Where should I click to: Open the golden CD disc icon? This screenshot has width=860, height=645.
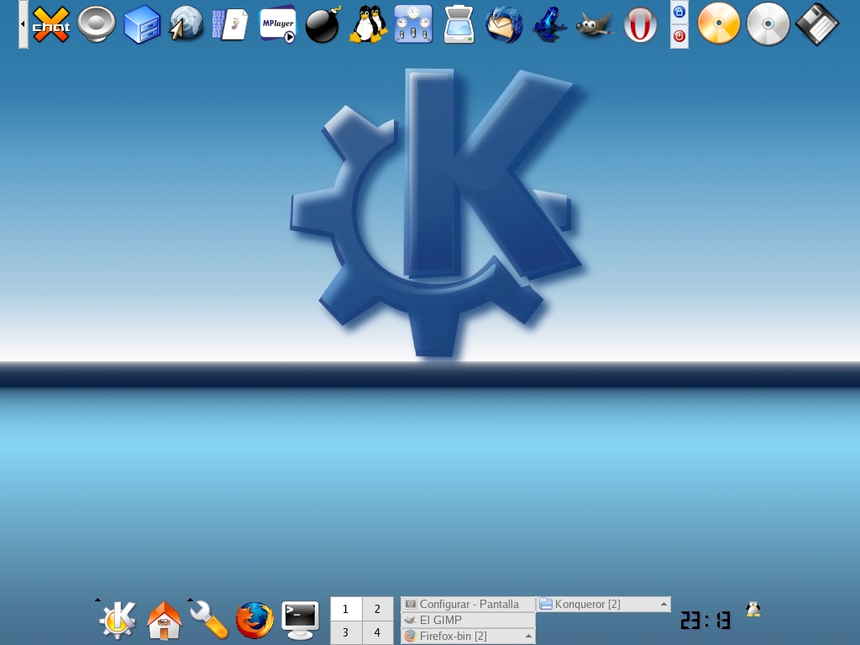tap(719, 23)
